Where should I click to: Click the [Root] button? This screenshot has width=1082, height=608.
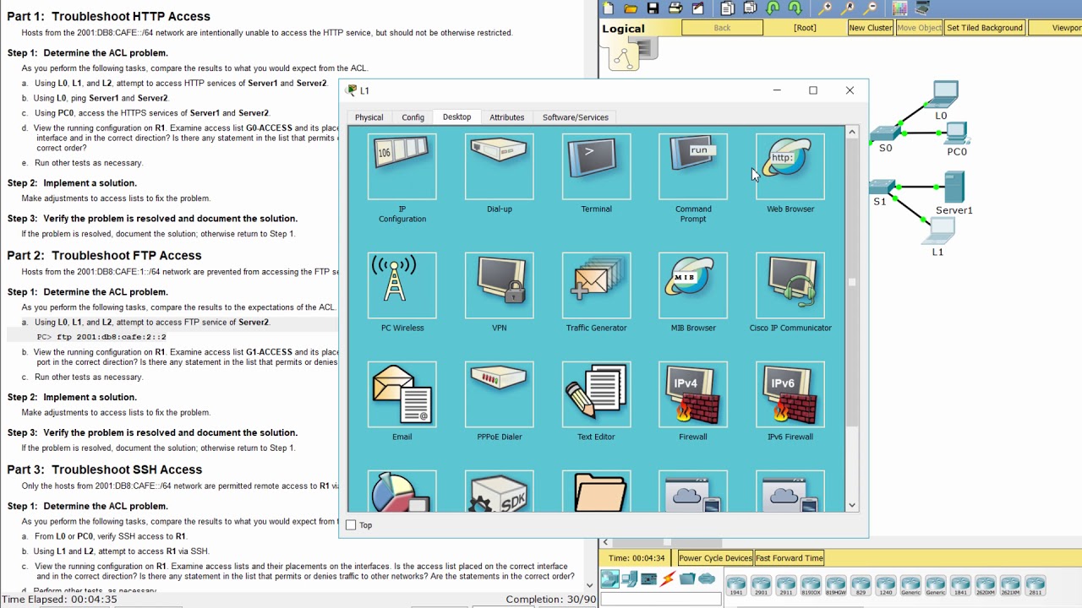pos(805,28)
